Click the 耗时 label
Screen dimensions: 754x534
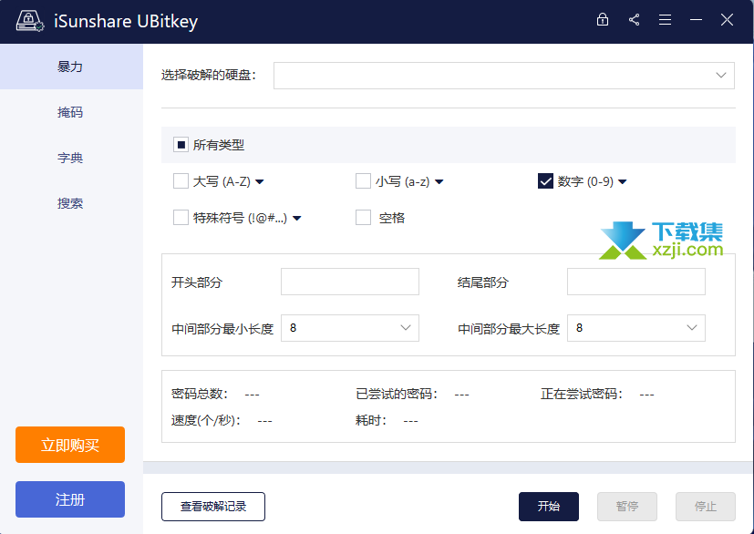click(x=371, y=421)
